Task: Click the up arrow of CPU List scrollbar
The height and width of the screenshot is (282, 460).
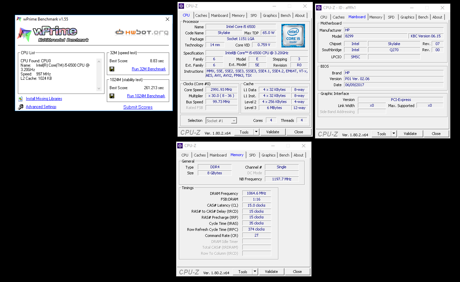Action: coord(99,62)
